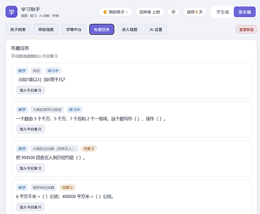
Task: Select the 布置任务 tab
Action: (x=102, y=30)
